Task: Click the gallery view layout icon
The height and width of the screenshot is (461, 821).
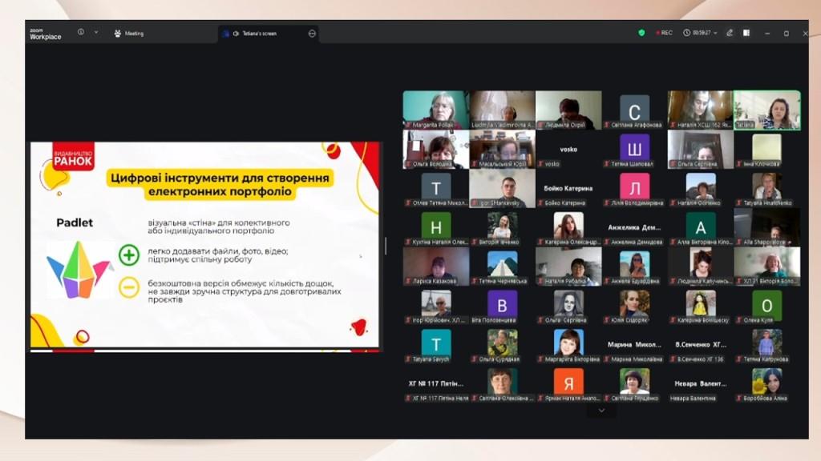Action: point(746,33)
